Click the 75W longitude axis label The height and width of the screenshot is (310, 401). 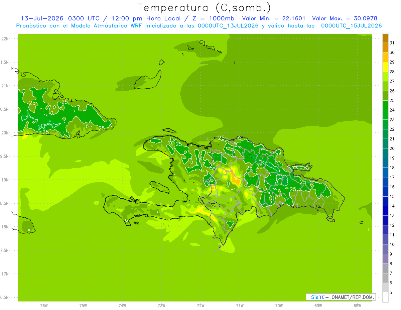pos(83,305)
